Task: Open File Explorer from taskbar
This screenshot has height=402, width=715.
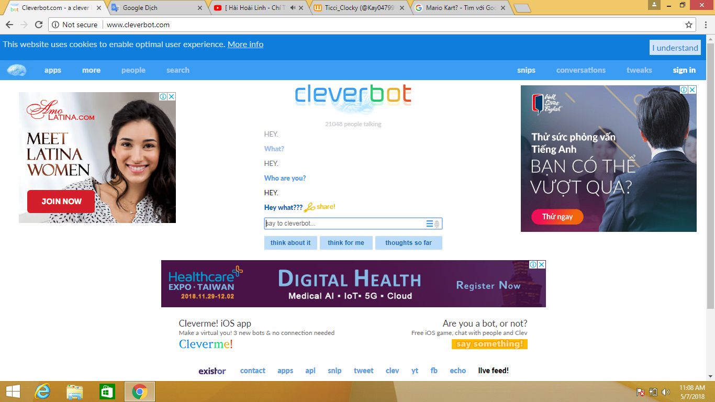Action: [x=75, y=392]
